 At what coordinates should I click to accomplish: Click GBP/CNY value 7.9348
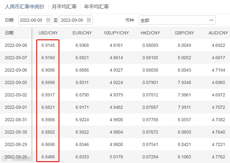coord(184,82)
